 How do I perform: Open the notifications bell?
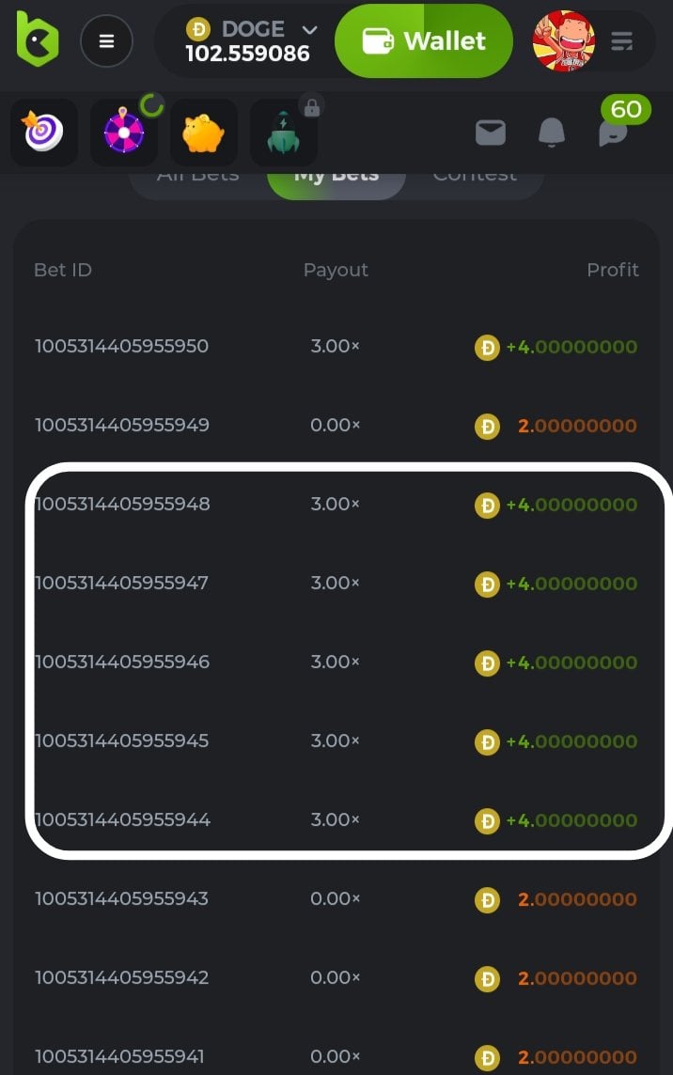552,133
